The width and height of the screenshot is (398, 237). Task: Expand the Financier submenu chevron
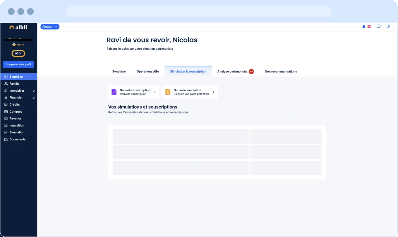point(34,98)
